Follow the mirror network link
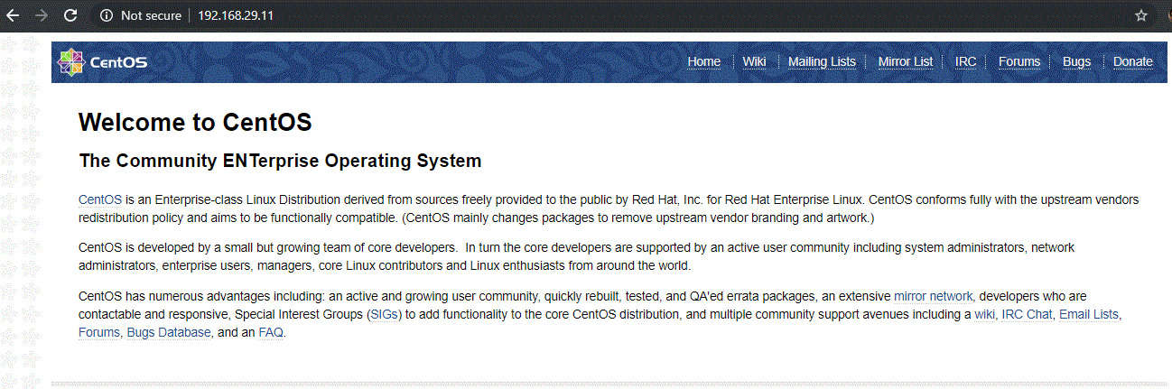 click(934, 295)
